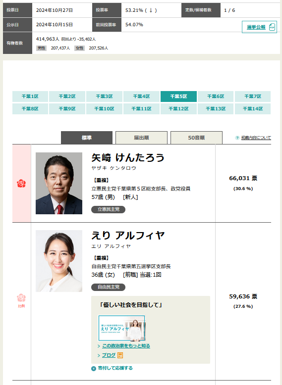The height and width of the screenshot is (385, 282).
Task: Click 寄付して応援する donation link
Action: [x=115, y=368]
